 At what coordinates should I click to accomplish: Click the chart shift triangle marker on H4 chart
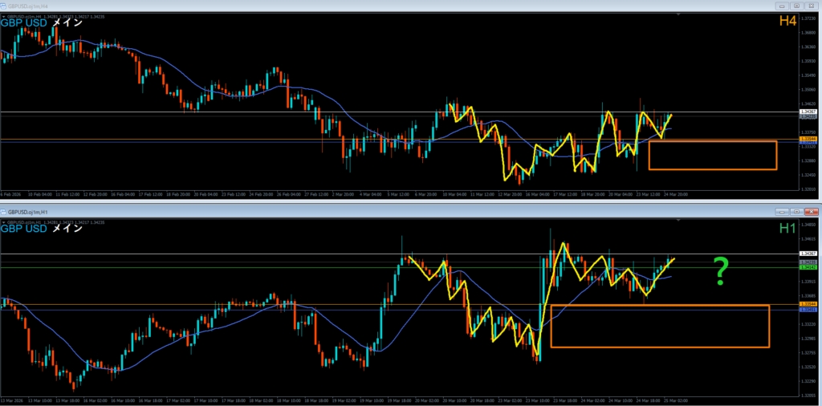679,15
